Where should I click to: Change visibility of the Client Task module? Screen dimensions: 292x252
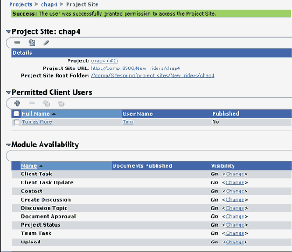235,174
